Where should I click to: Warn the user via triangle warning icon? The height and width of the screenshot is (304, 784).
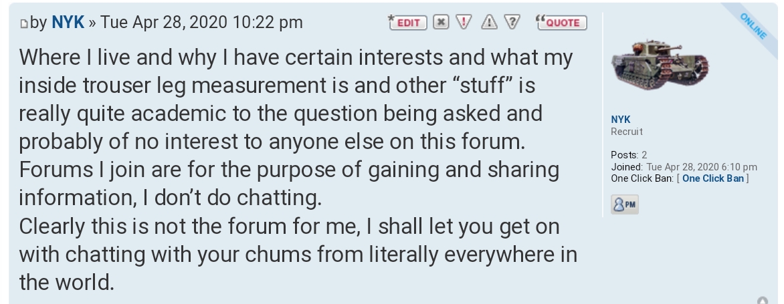pyautogui.click(x=489, y=22)
